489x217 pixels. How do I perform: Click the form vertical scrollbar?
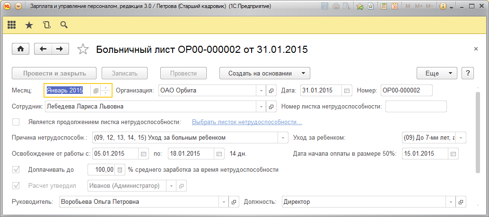478,132
